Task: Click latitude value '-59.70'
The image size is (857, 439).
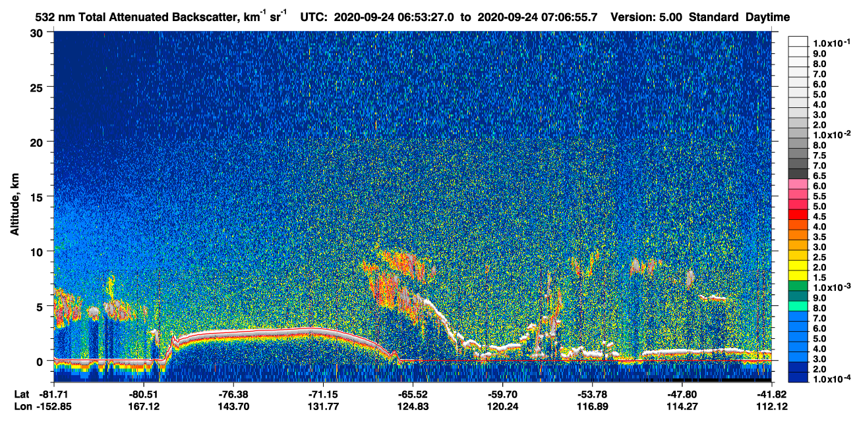Action: pos(502,394)
